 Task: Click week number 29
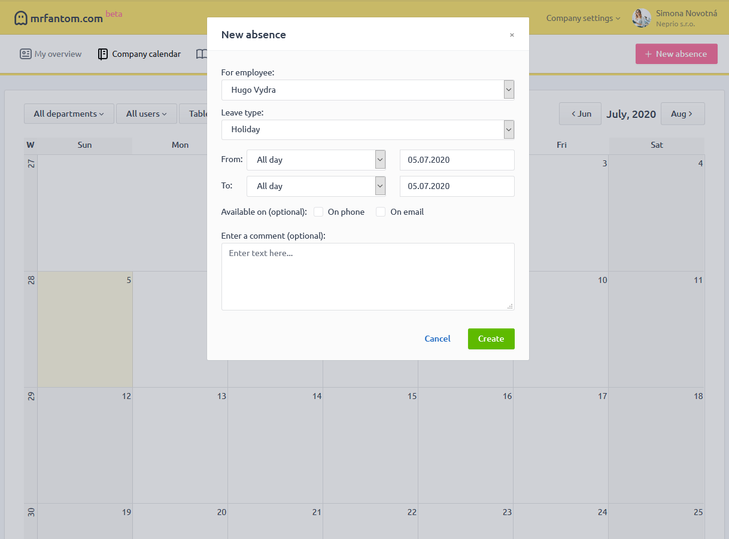point(31,396)
